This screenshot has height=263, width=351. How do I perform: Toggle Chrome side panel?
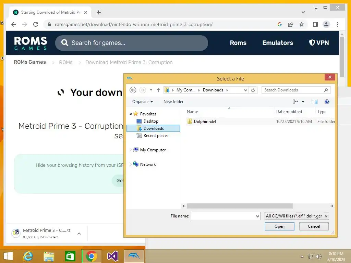point(315,24)
